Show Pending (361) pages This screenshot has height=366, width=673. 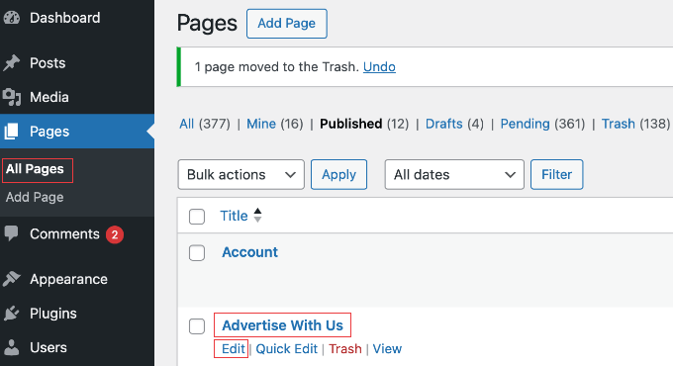tap(542, 124)
